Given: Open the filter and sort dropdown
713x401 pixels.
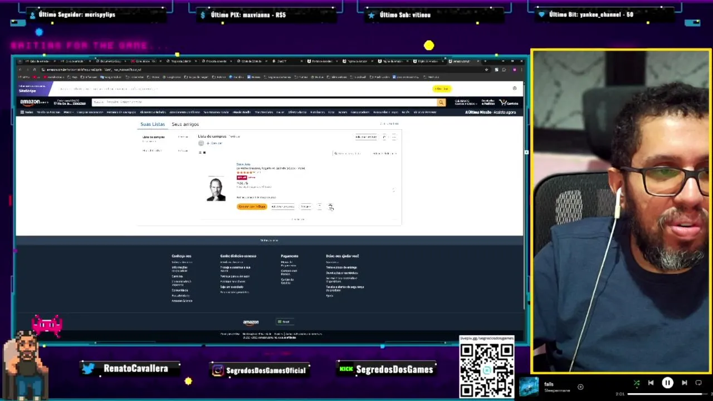Looking at the screenshot, I should [384, 153].
